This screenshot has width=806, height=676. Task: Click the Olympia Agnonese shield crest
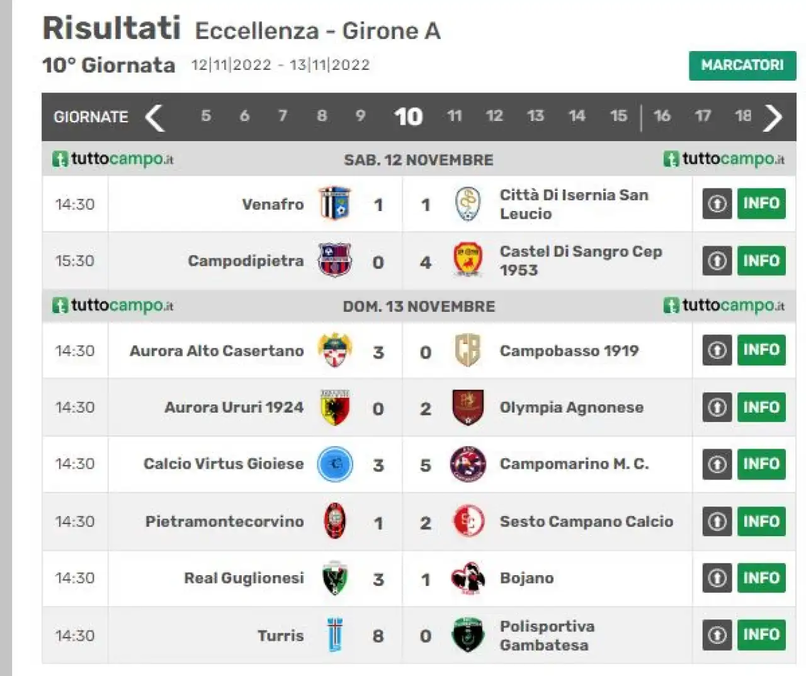[468, 407]
